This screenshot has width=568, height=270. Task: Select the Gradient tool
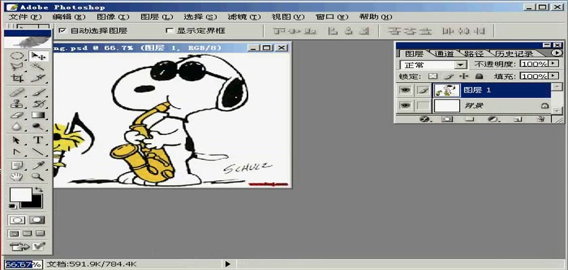pos(39,115)
